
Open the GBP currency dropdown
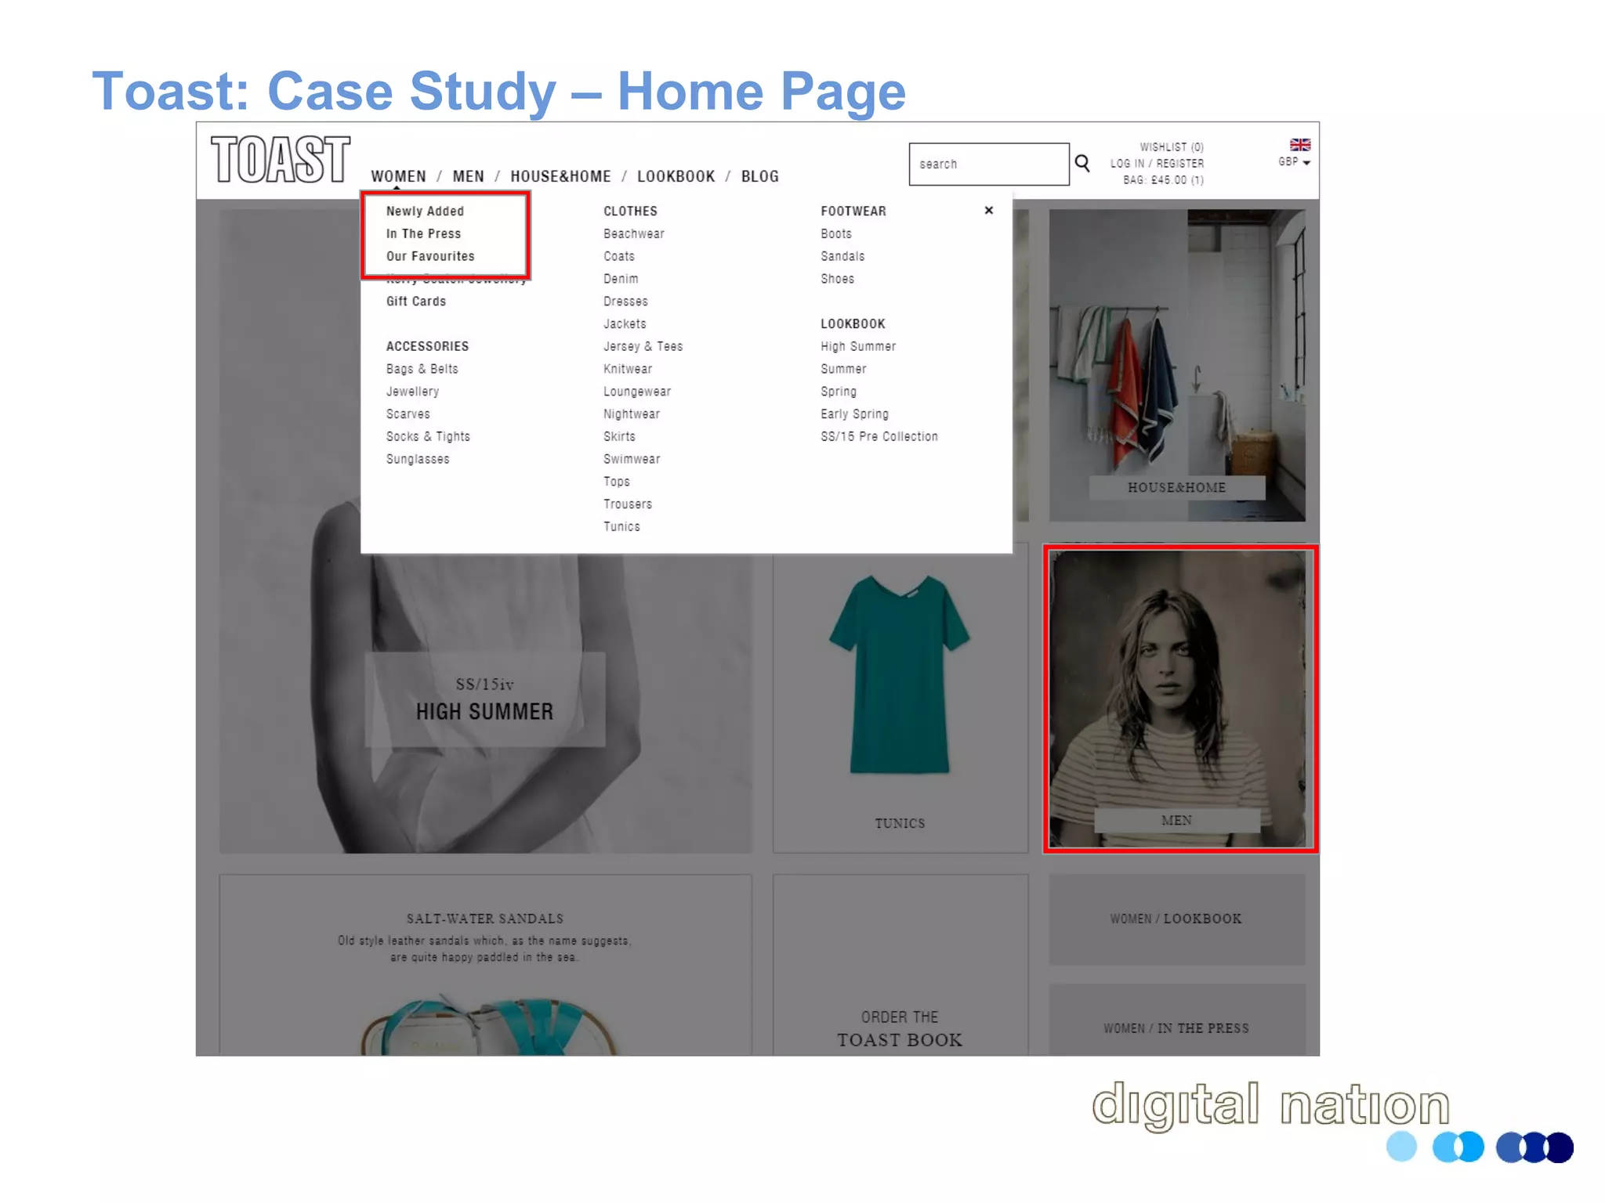click(x=1295, y=162)
